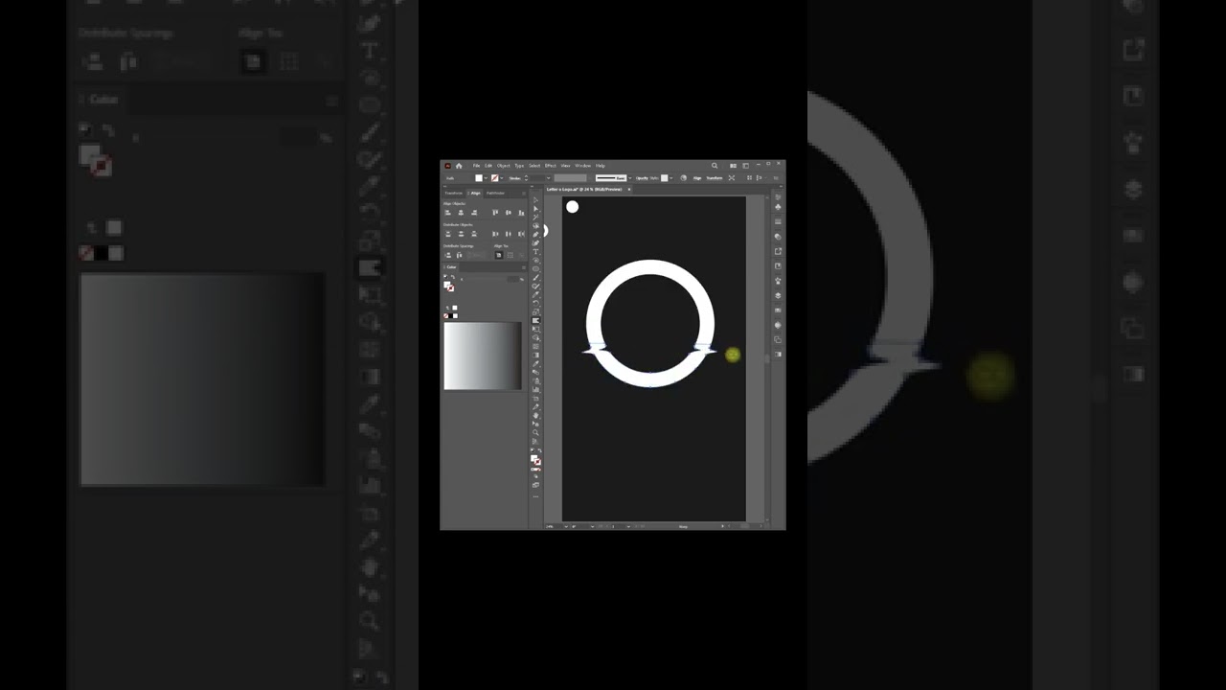Click the small white circle on the artboard
Screen dimensions: 1226x690
pos(572,207)
